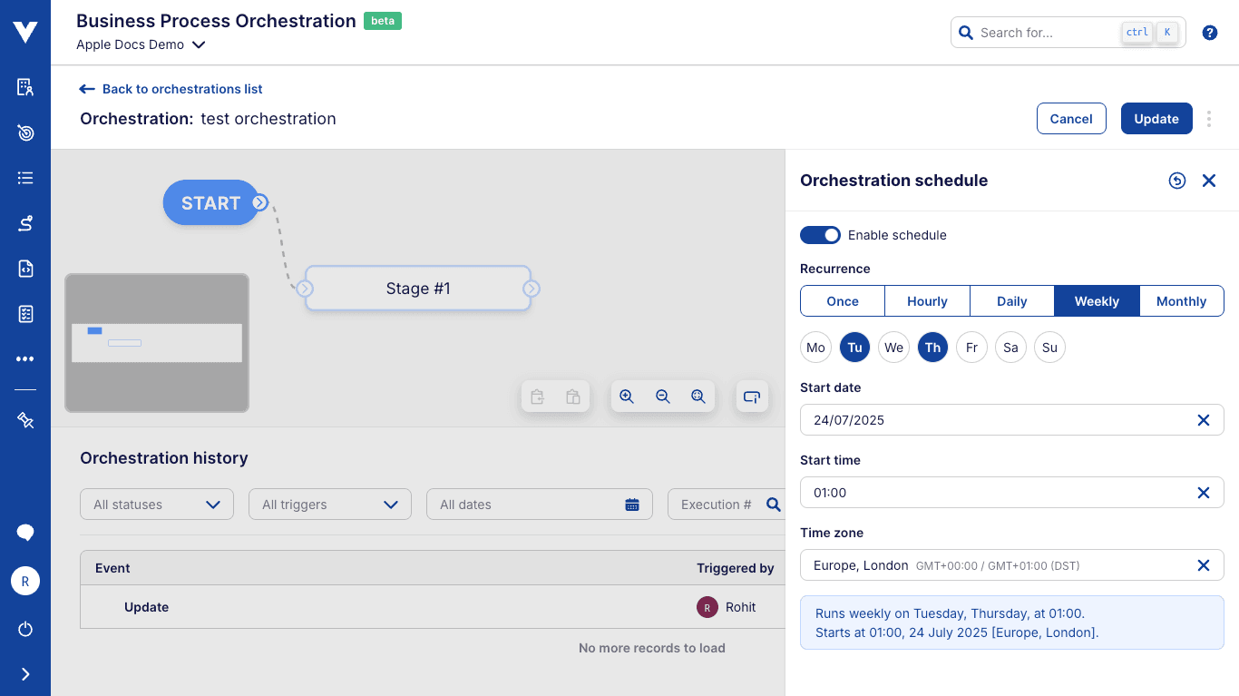Open the help question mark icon
The width and height of the screenshot is (1239, 696).
point(1209,32)
